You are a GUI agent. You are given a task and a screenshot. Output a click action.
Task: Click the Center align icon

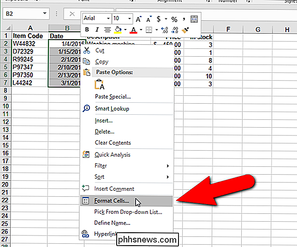click(107, 30)
